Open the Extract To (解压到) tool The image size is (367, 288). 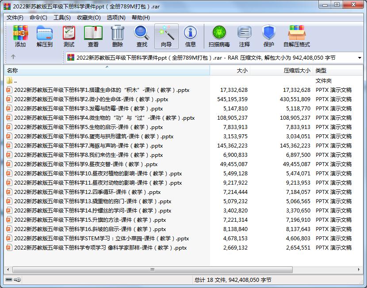(x=45, y=36)
